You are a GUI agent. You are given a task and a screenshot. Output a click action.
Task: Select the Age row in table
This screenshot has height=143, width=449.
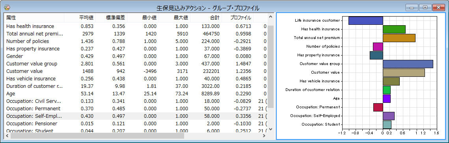pos(136,93)
